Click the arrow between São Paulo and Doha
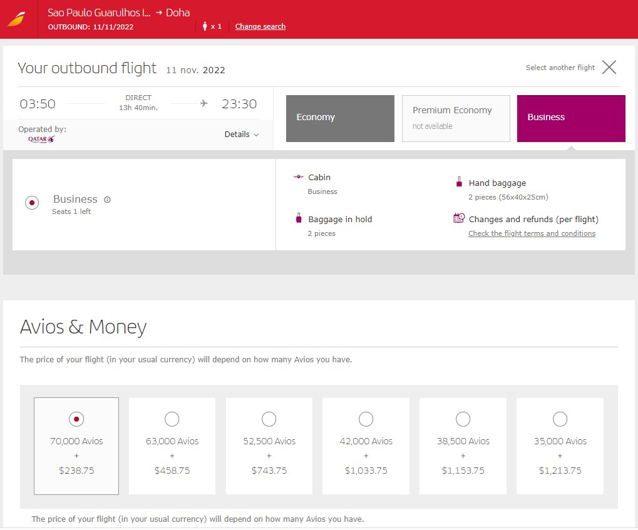Screen dimensions: 638x530 159,13
